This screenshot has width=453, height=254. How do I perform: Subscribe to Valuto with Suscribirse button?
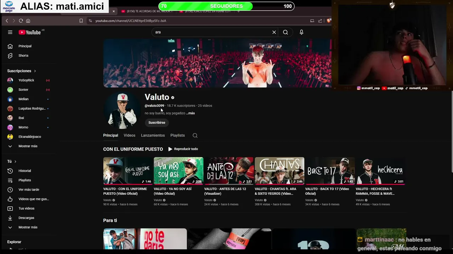click(x=157, y=122)
